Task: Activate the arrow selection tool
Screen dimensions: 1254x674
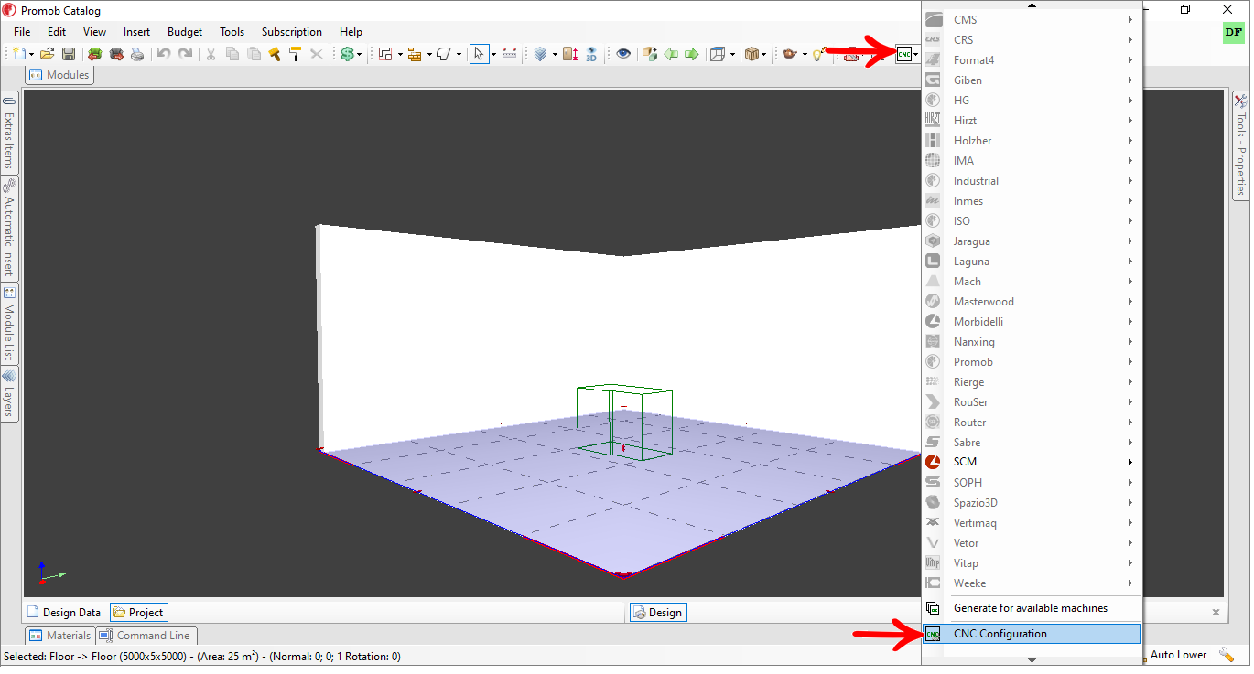Action: (x=479, y=54)
